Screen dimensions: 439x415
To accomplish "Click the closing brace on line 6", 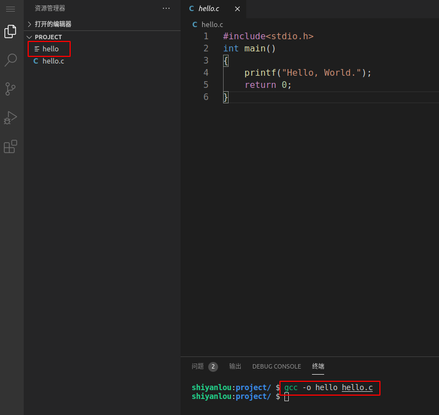I will pos(226,97).
